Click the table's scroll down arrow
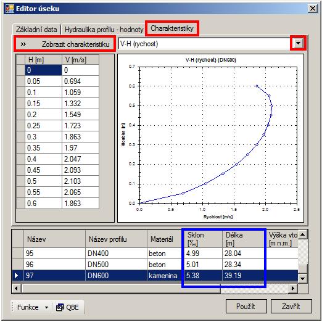Viewport: 322px width, 322px height. (303, 278)
